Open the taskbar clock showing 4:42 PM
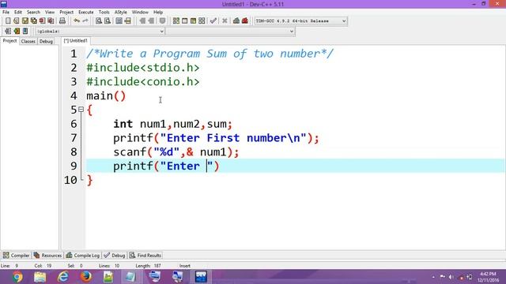 point(488,277)
